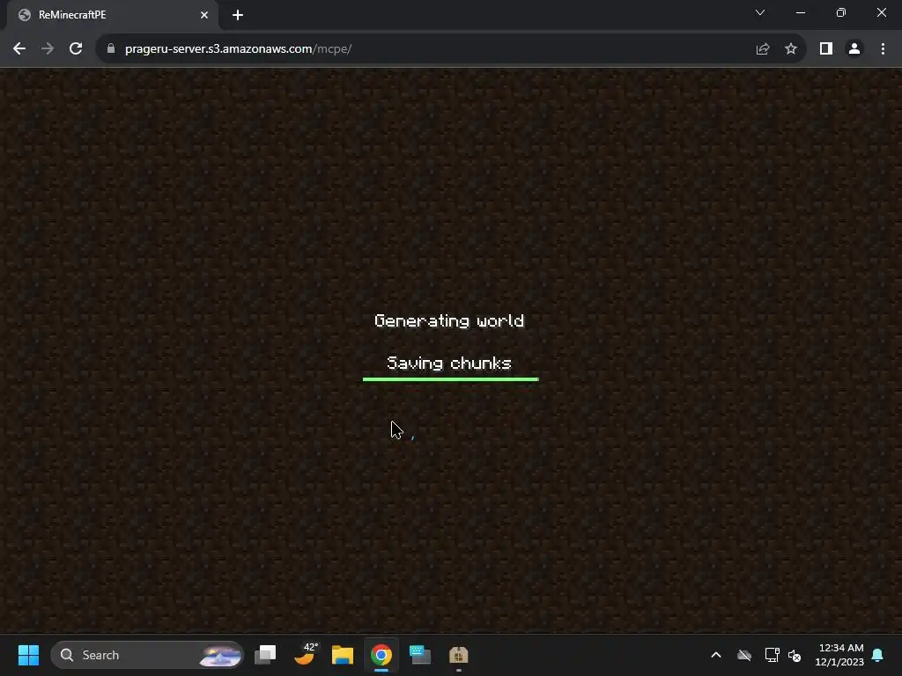Open the clock showing 12:34 AM
The width and height of the screenshot is (902, 676).
click(839, 655)
